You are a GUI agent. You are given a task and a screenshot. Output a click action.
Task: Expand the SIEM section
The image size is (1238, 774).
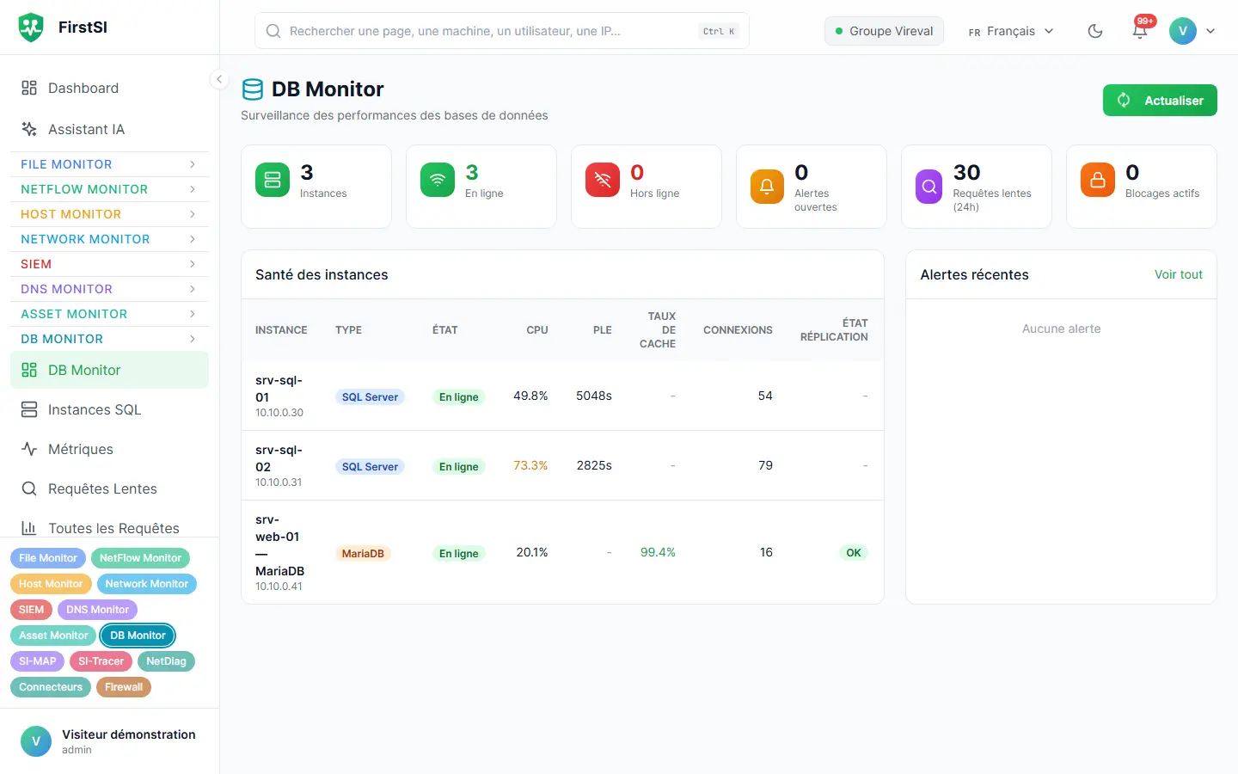(109, 264)
